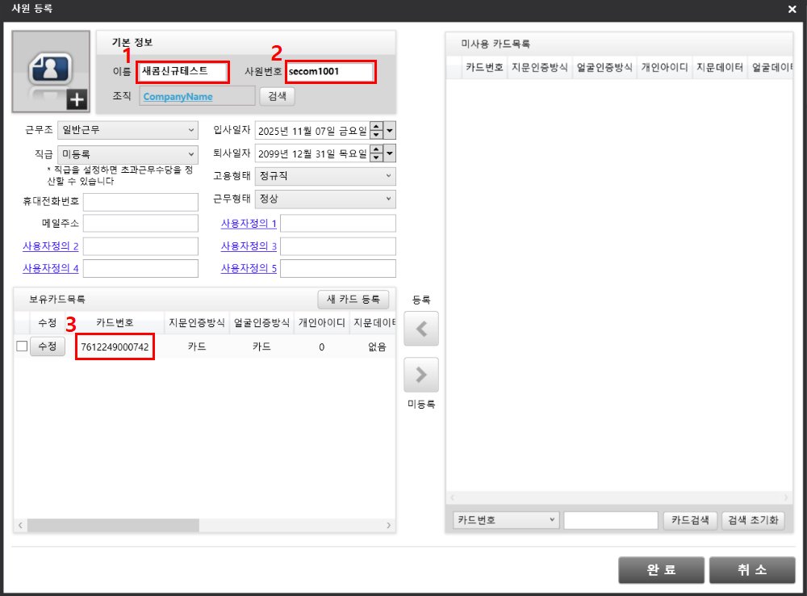This screenshot has width=807, height=596.
Task: Open the 카드번호 search type dropdown
Action: tap(506, 520)
